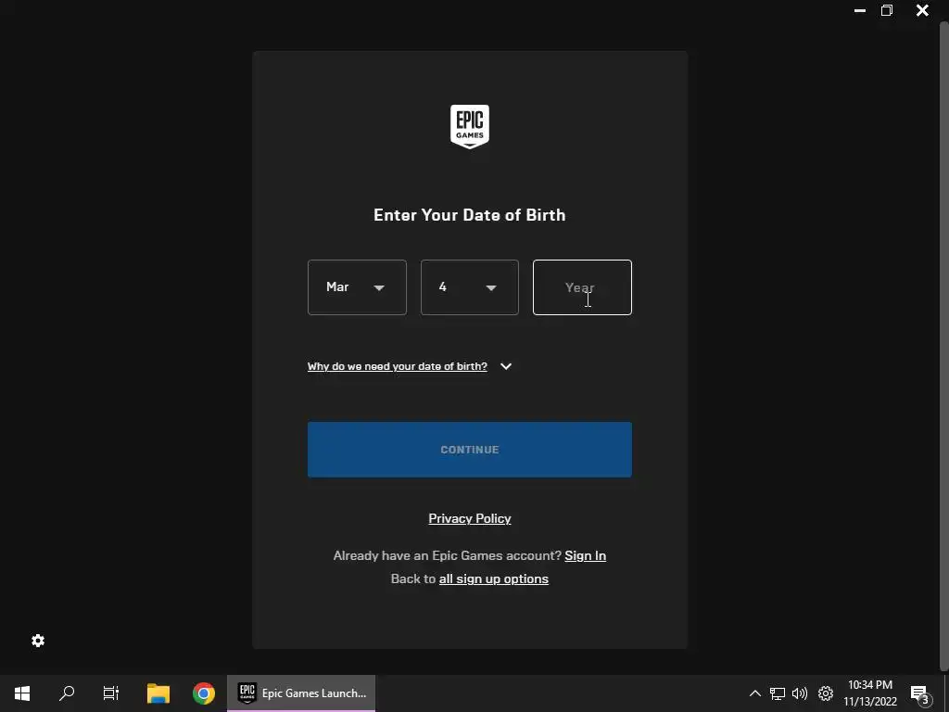Open Windows taskbar search
This screenshot has height=712, width=949.
point(67,693)
